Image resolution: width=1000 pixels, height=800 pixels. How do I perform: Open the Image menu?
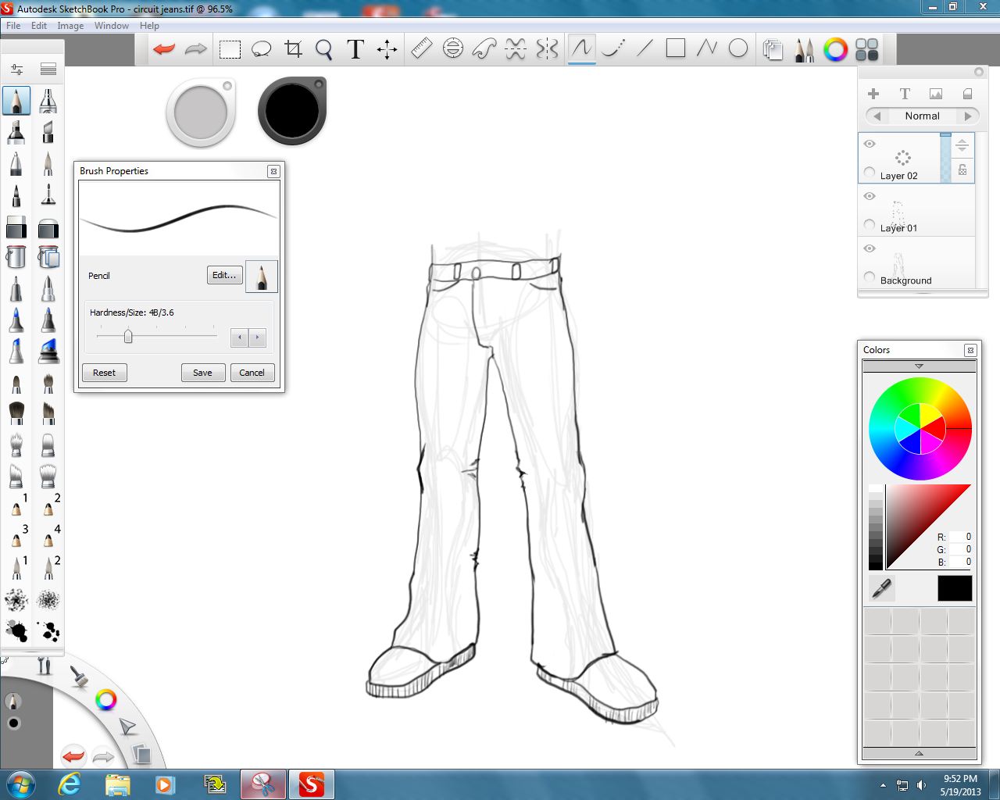(x=70, y=25)
